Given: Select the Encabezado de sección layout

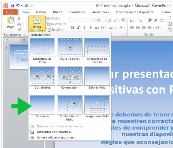Looking at the screenshot, I should 97,51.
